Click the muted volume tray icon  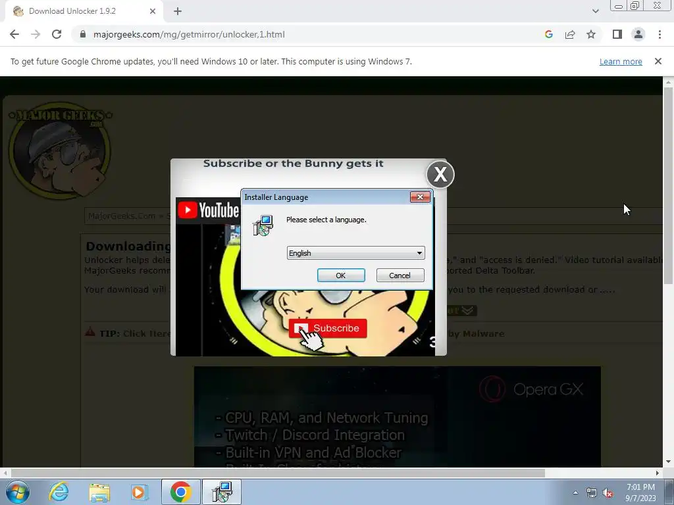coord(608,493)
